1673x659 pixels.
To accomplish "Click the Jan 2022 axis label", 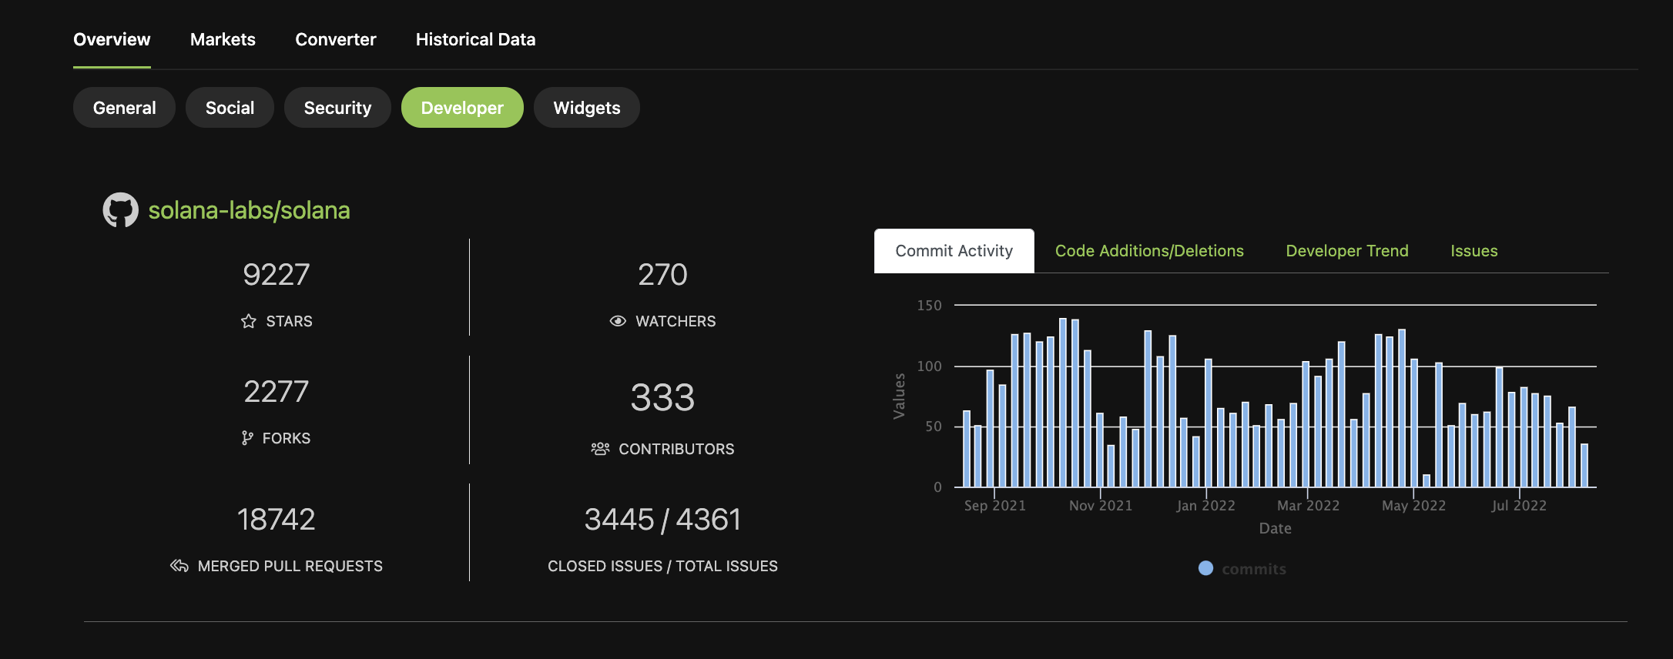I will [1205, 506].
